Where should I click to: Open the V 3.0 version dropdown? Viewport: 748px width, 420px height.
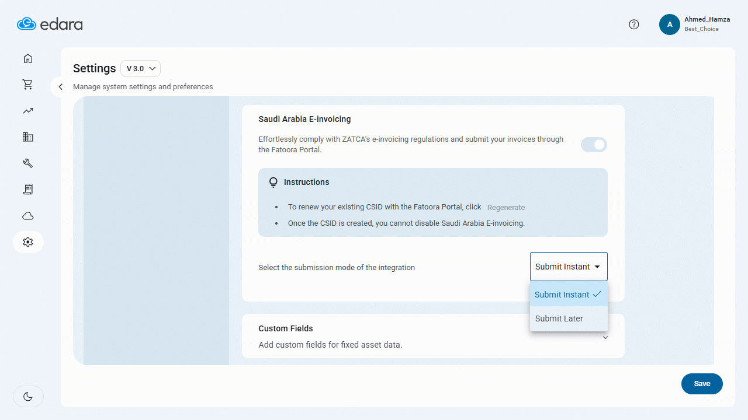[140, 68]
